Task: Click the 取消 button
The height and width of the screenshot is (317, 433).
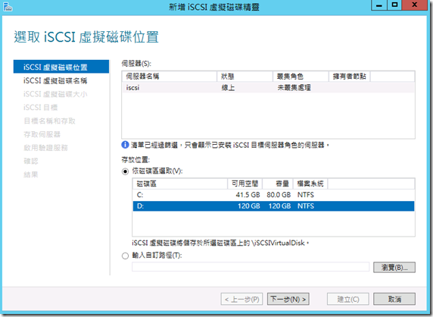Action: click(x=394, y=299)
